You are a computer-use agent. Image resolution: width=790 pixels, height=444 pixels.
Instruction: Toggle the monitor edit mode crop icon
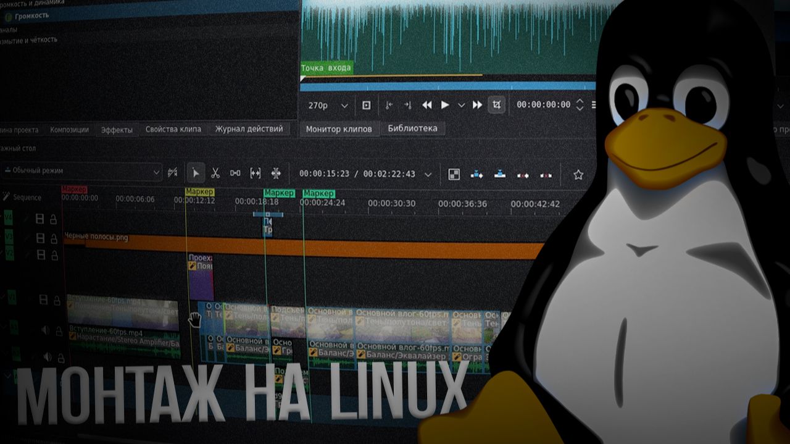496,105
